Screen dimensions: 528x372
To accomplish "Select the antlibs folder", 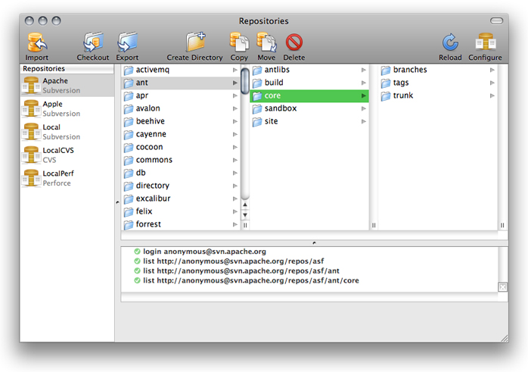I will click(x=277, y=70).
